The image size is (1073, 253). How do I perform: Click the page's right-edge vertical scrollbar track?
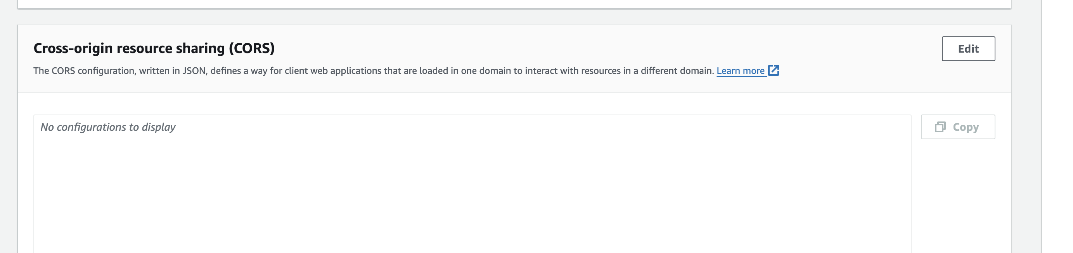[1057, 126]
